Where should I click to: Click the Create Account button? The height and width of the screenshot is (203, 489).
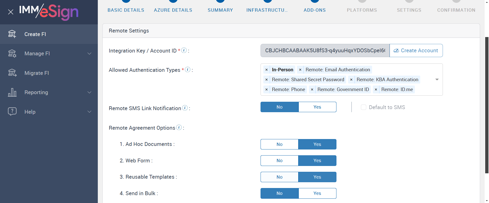click(416, 50)
